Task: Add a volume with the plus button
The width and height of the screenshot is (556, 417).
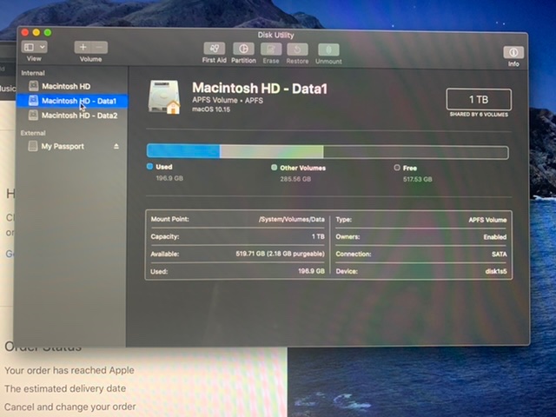Action: click(83, 47)
